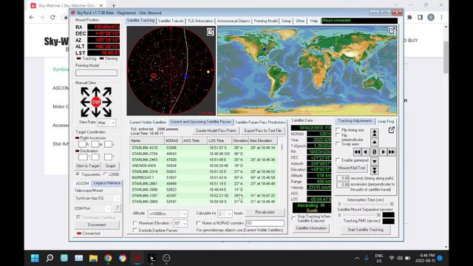
Task: Open the TLE/Information tab
Action: coord(200,21)
